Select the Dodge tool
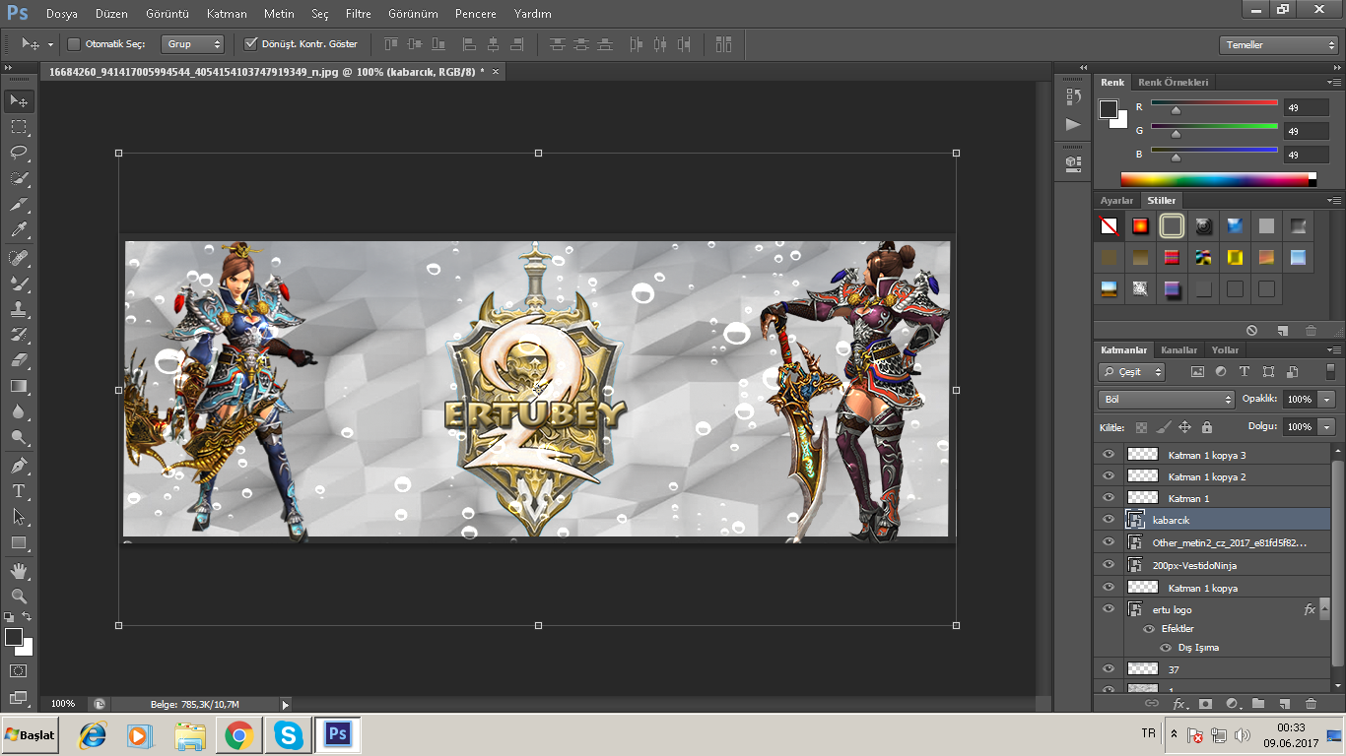The image size is (1346, 756). pos(19,438)
